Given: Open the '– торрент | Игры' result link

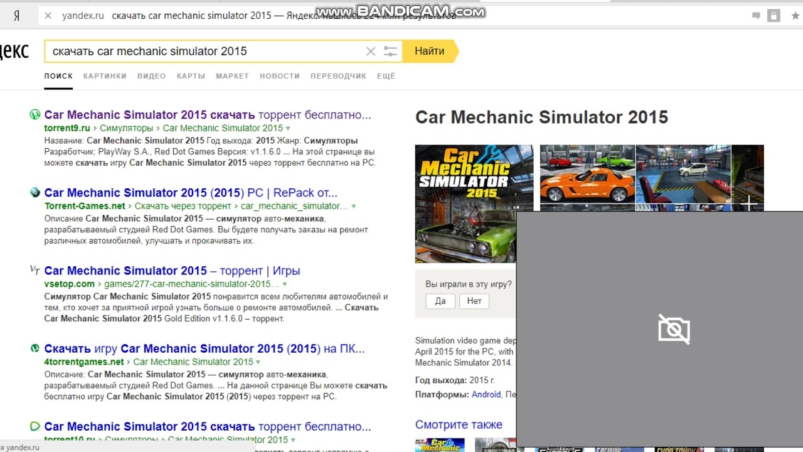Looking at the screenshot, I should click(x=172, y=271).
